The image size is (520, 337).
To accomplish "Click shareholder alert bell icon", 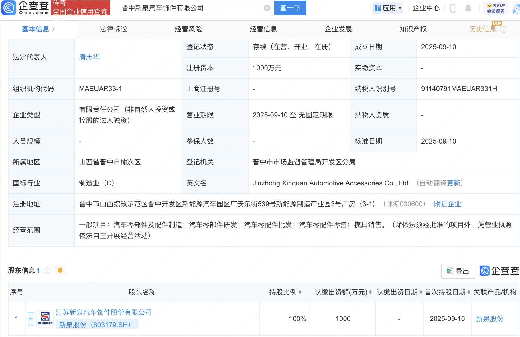I will [x=60, y=270].
